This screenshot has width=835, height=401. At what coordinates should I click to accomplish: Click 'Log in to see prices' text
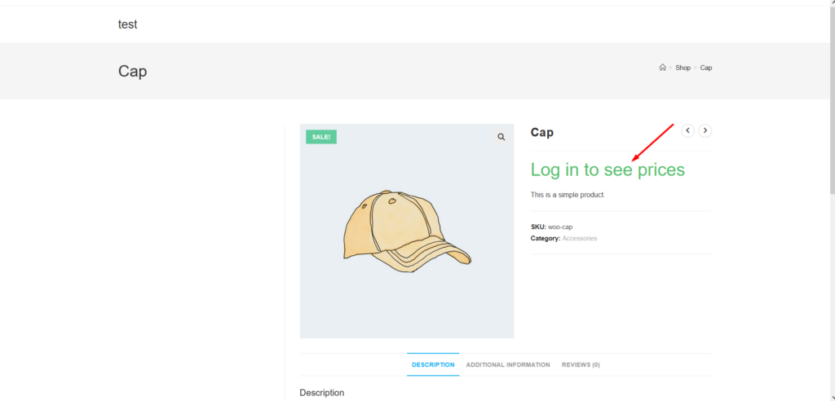tap(607, 170)
